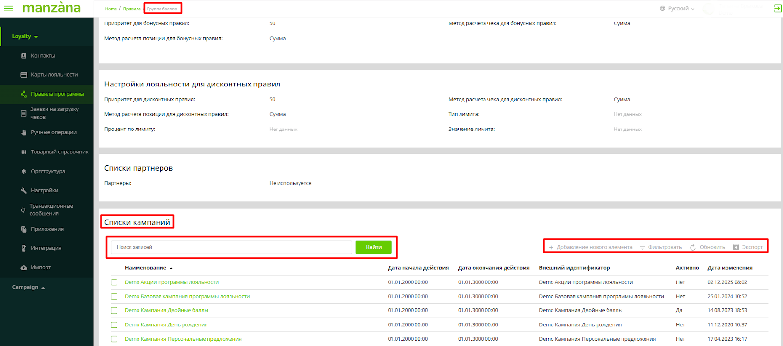Go to Товарный справочник menu item

pyautogui.click(x=59, y=152)
